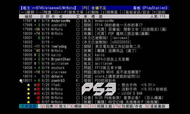Click the large PS3 logo graphic
190x114 pixels.
coord(99,89)
